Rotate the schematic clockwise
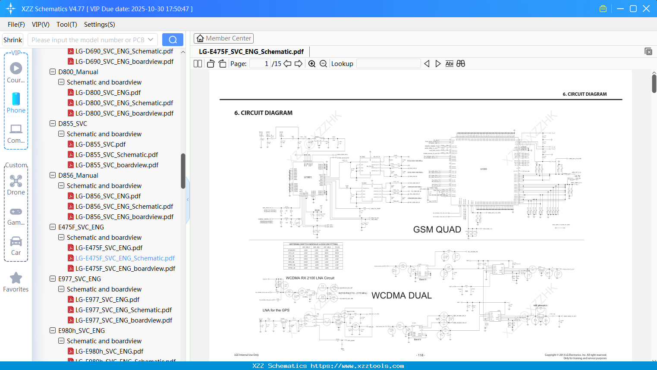 (x=222, y=63)
